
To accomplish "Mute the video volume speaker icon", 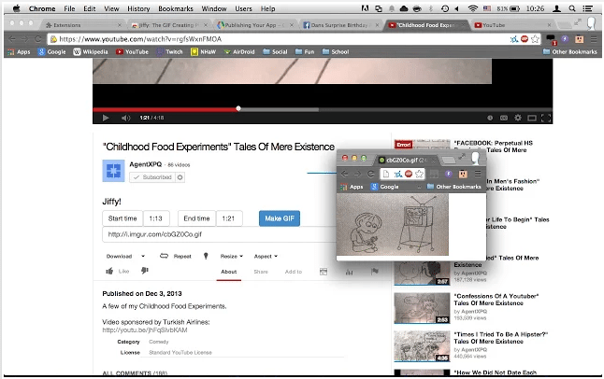I will (125, 118).
